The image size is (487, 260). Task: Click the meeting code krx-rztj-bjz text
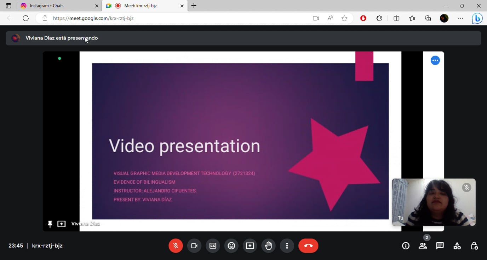[x=47, y=246]
